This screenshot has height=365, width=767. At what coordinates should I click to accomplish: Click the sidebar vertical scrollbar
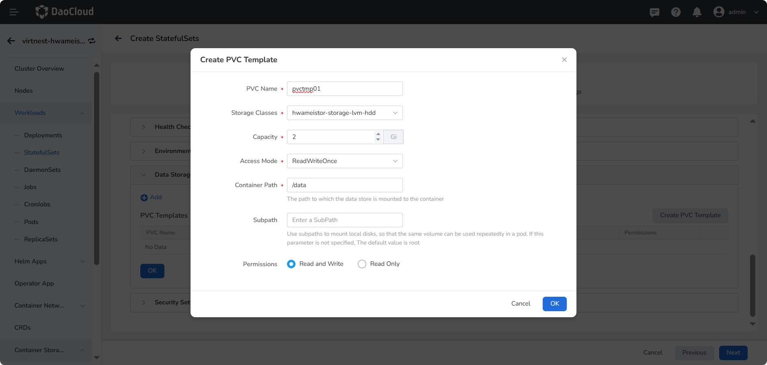click(96, 169)
